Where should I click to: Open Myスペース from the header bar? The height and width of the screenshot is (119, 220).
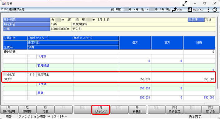[x=195, y=10]
